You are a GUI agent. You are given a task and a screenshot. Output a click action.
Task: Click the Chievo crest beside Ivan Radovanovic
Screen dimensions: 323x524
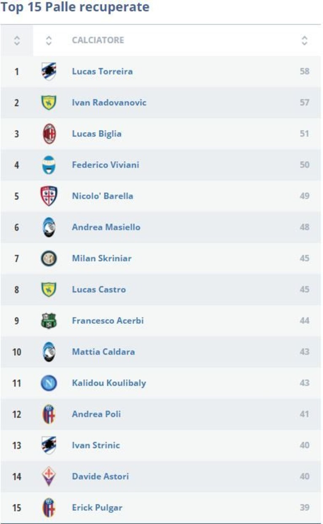49,102
